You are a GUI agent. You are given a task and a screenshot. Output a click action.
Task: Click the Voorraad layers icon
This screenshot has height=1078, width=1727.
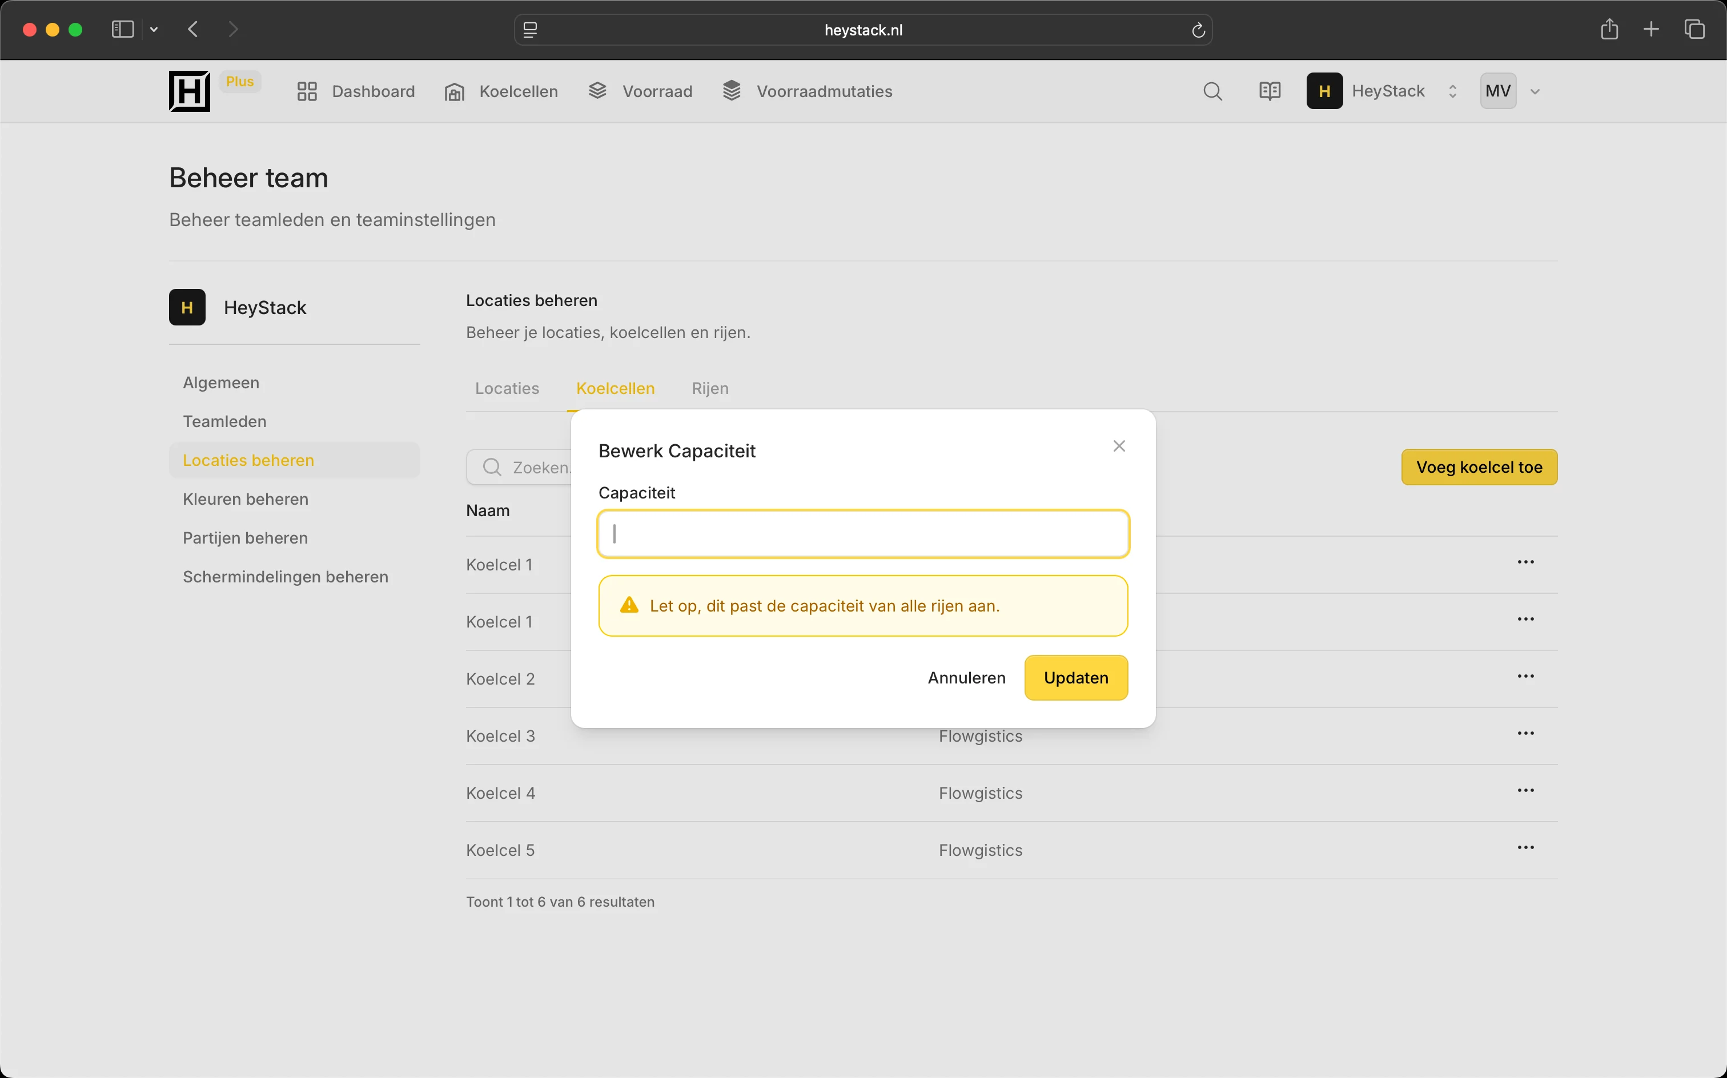pyautogui.click(x=597, y=91)
